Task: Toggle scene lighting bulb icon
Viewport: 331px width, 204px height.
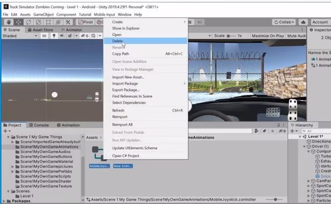Action: tap(54, 36)
